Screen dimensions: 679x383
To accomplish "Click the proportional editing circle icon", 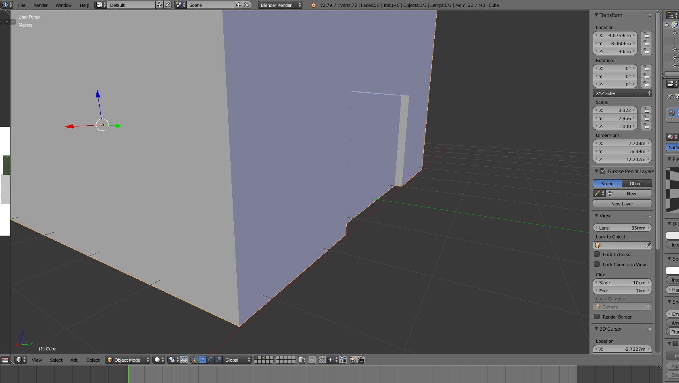I will tap(312, 360).
